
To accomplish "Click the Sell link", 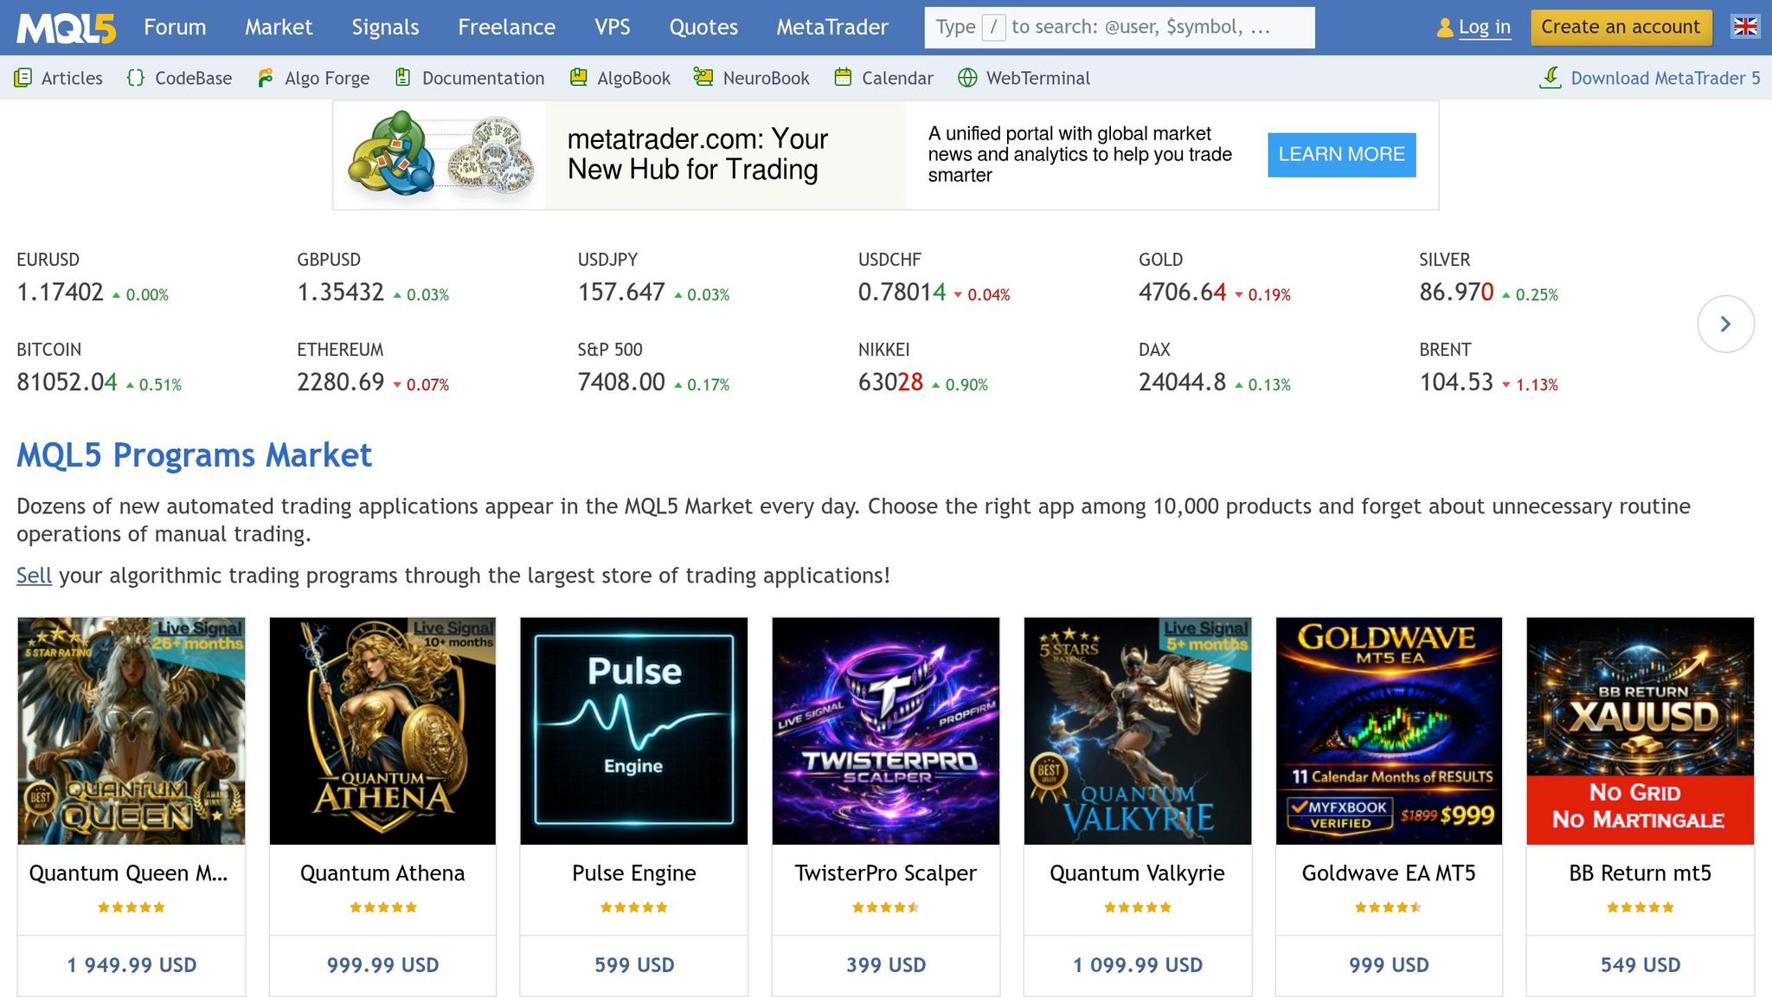I will (35, 576).
